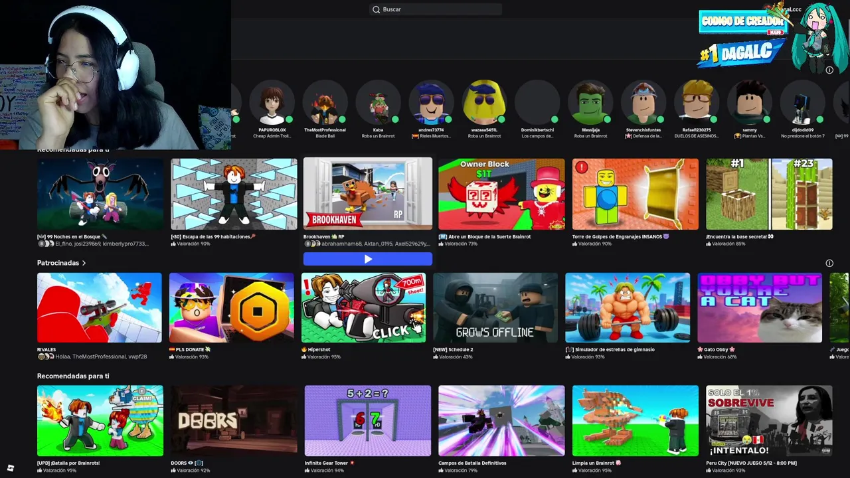Open Torre de Golpes de Engranajes thumbnail
Viewport: 850px width, 478px height.
pyautogui.click(x=636, y=194)
